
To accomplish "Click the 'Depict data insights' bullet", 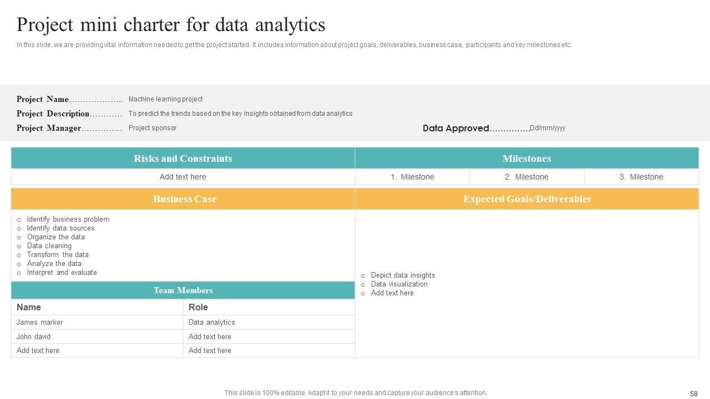I will pos(403,275).
